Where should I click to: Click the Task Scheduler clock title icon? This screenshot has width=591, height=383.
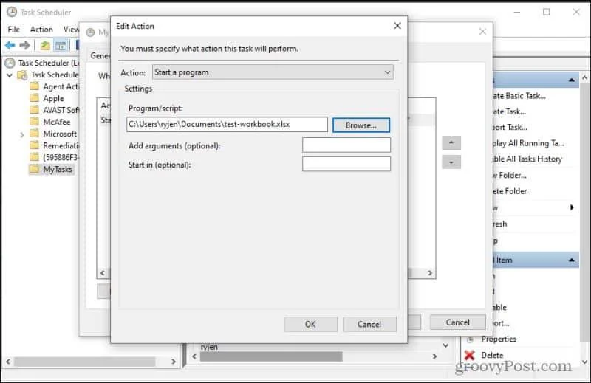point(12,12)
